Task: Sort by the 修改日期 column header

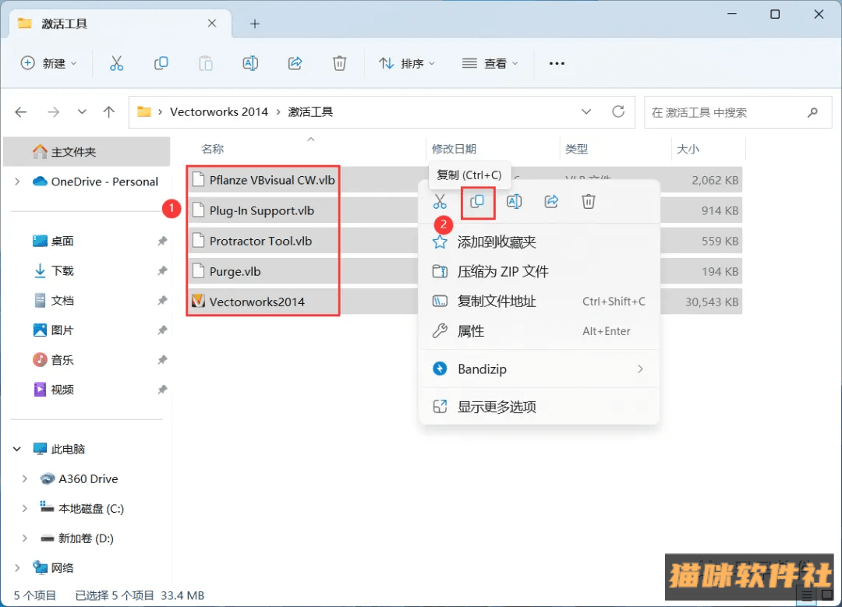Action: 454,149
